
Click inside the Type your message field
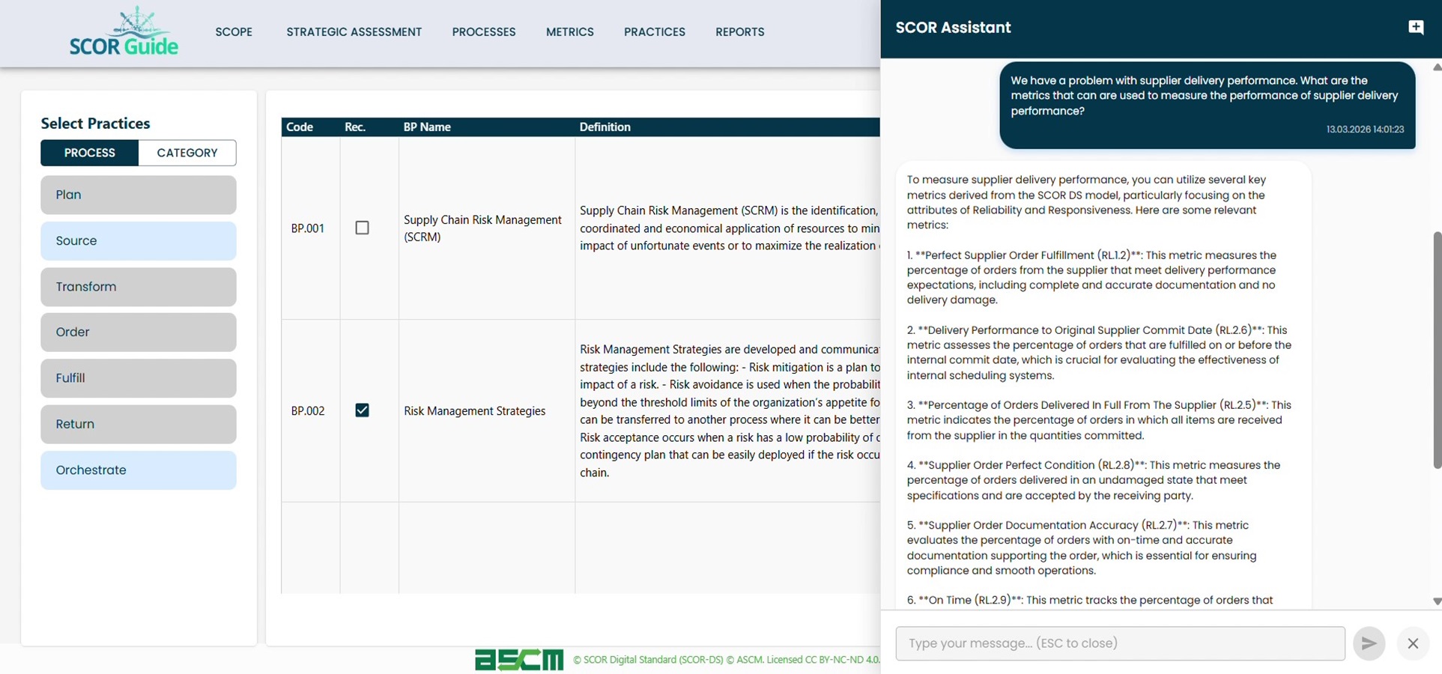pos(1120,643)
